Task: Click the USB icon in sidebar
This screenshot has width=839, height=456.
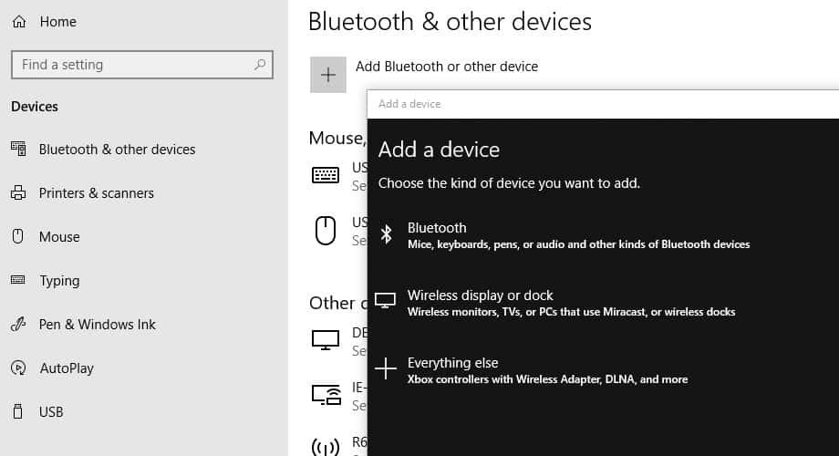Action: (18, 412)
